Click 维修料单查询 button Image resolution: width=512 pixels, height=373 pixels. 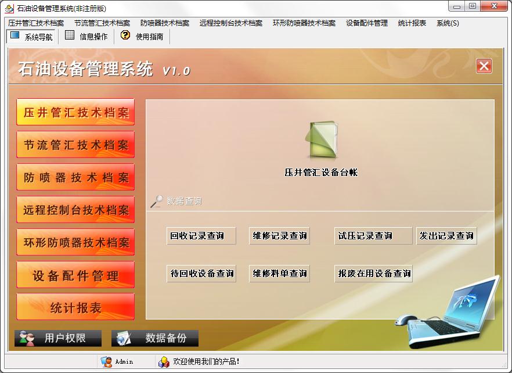280,273
